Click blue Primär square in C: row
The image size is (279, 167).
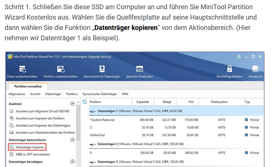(x=246, y=127)
